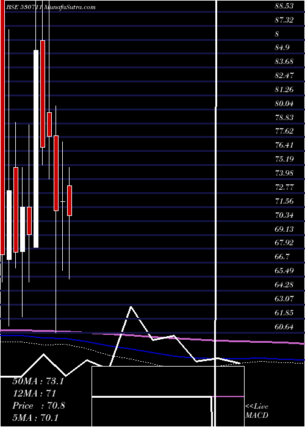Click the 72.77 price axis label

click(x=284, y=187)
